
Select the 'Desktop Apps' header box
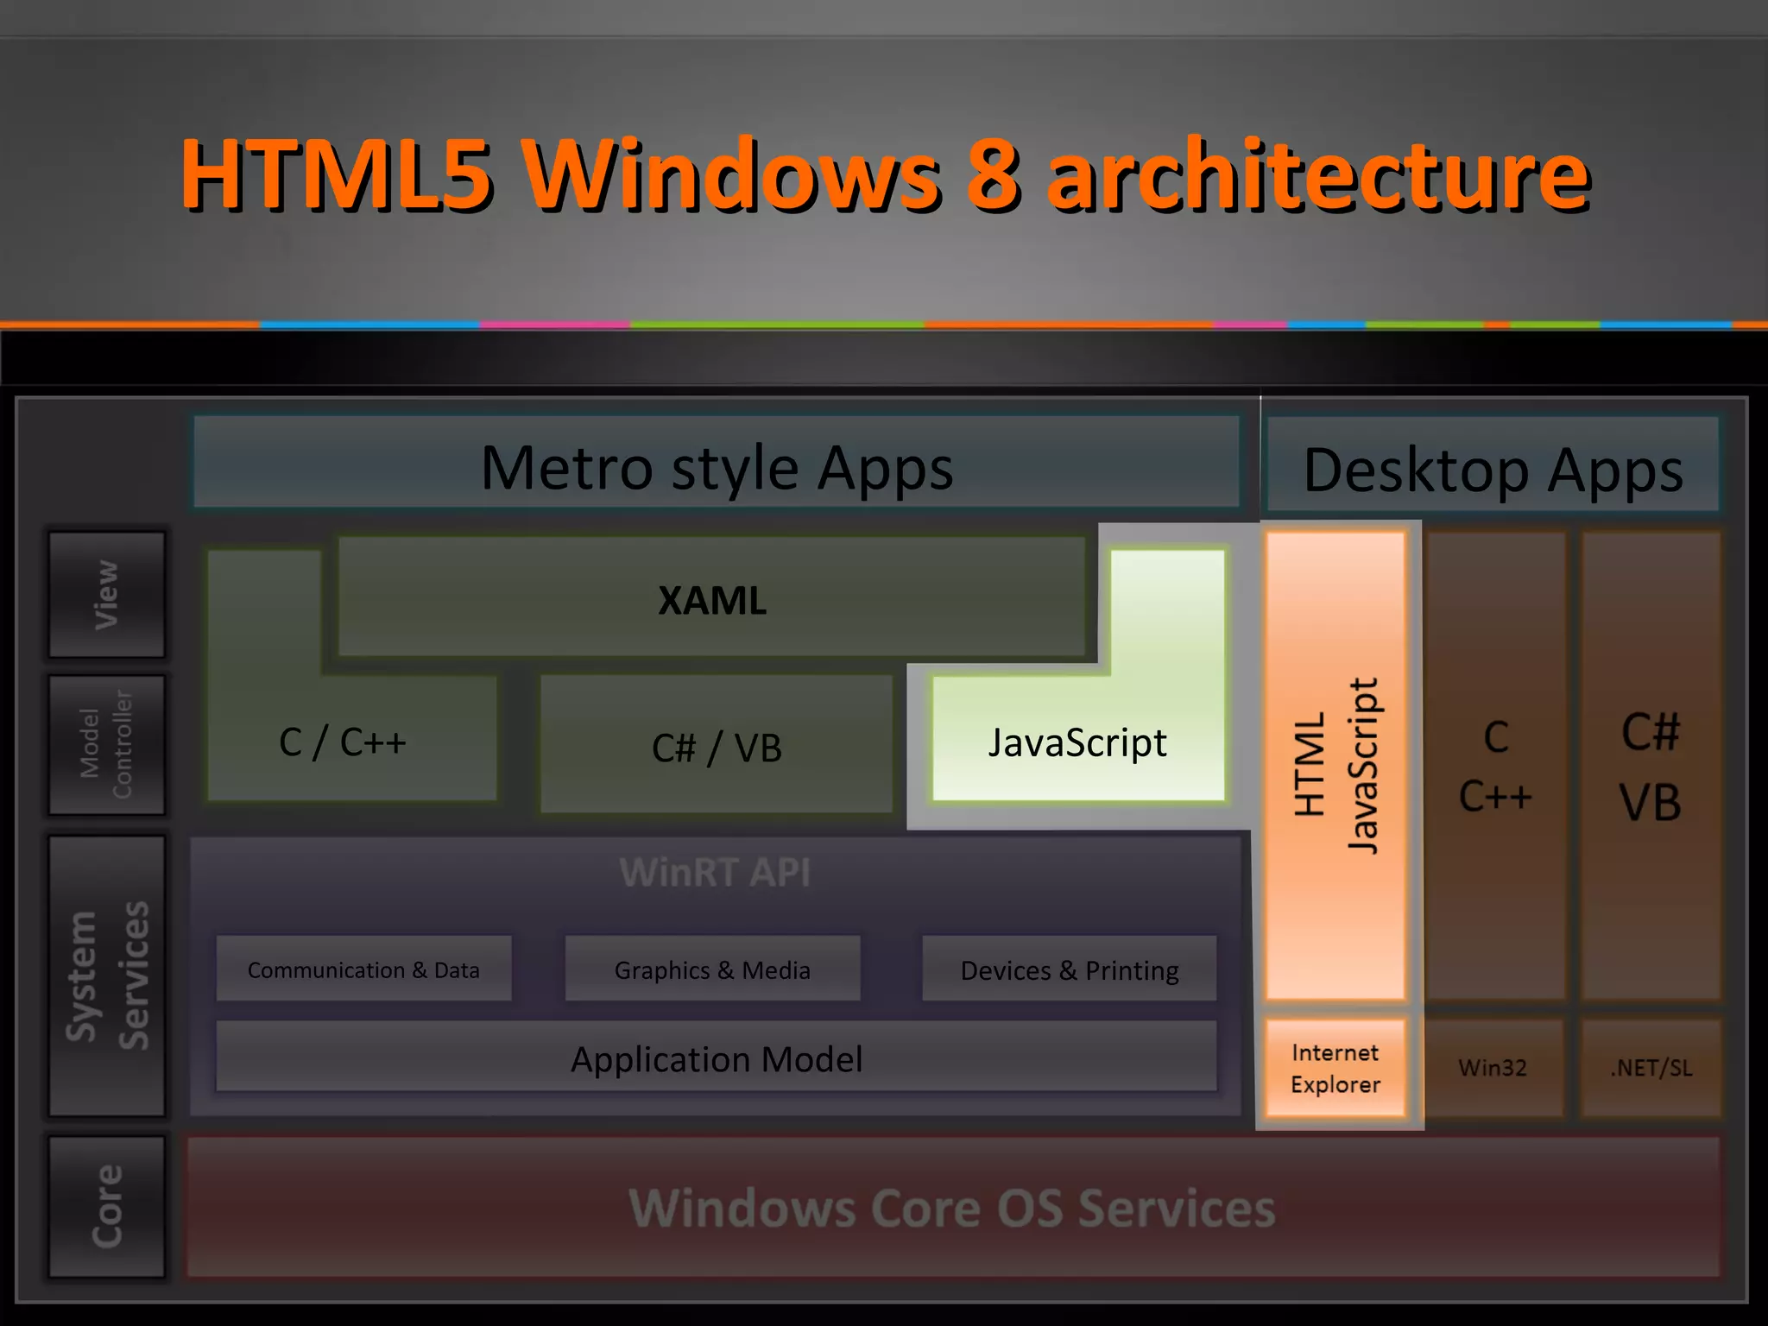tap(1493, 464)
